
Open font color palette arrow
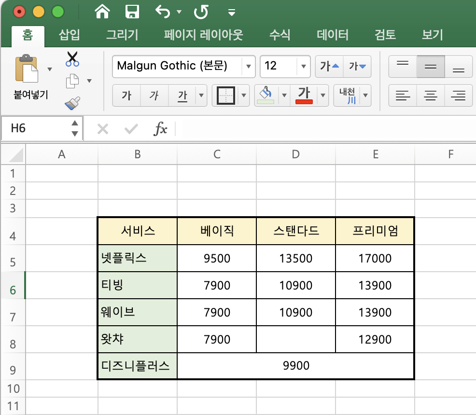click(323, 96)
